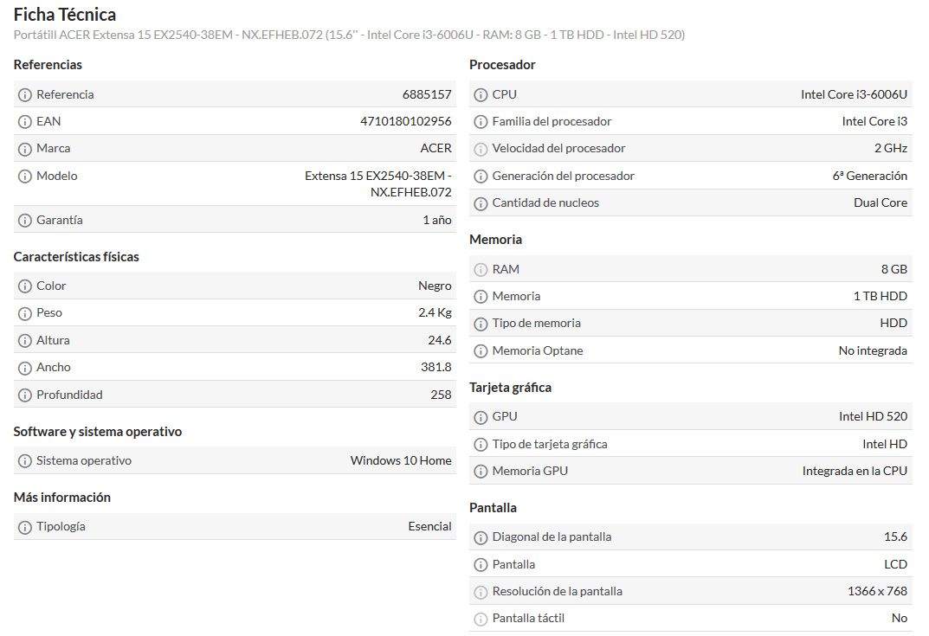Click the Velocidad del procesador info icon

pyautogui.click(x=481, y=149)
